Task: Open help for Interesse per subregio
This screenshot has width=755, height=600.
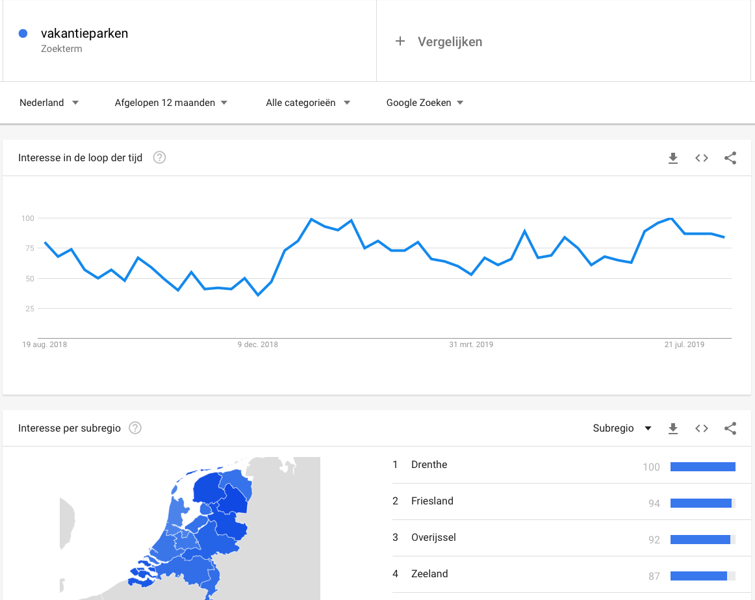Action: point(135,428)
